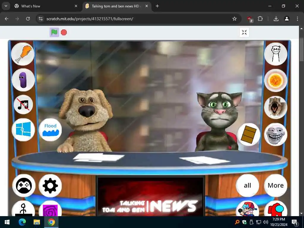Click the Windows logo round button
The width and height of the screenshot is (304, 228).
click(x=23, y=129)
